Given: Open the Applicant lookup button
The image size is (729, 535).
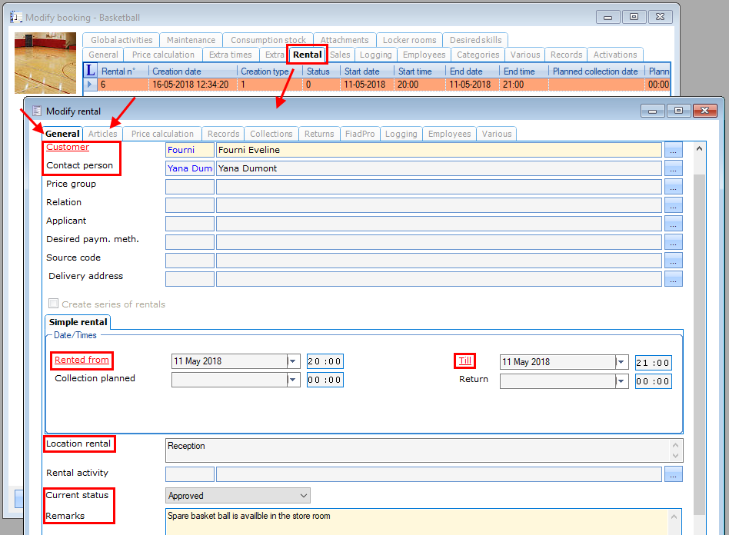Looking at the screenshot, I should coord(673,224).
